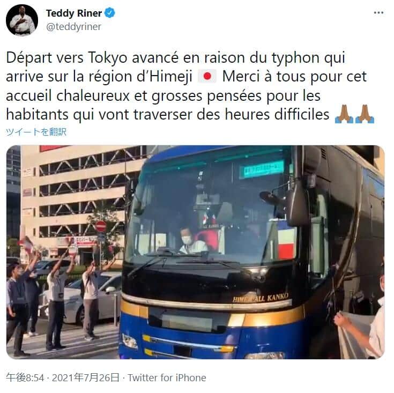Click the 2021年7月26日 date
Viewport: 394px width, 393px height.
click(x=85, y=377)
